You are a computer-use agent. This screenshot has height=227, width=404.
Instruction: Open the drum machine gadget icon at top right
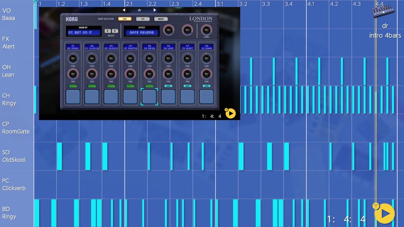click(x=383, y=11)
